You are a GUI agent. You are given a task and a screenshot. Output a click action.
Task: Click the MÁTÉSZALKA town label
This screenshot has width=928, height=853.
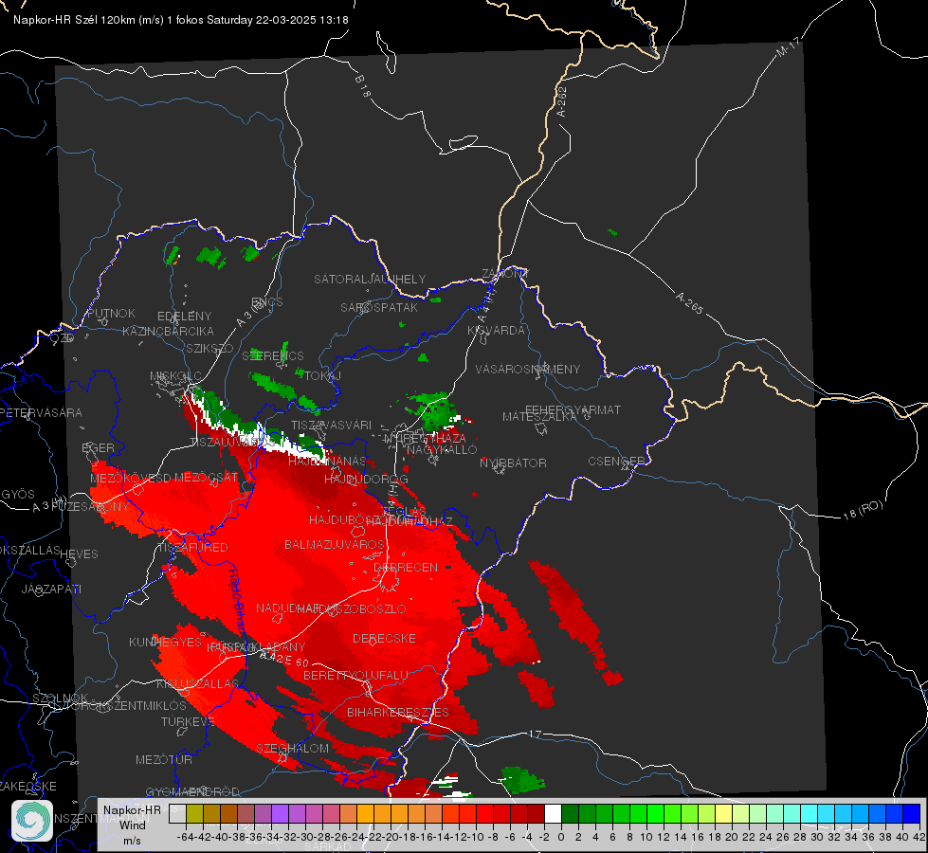pos(539,417)
